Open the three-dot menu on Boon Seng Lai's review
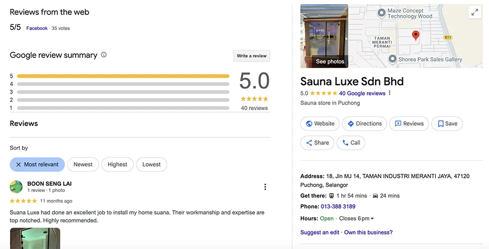The width and height of the screenshot is (489, 249). [x=265, y=187]
